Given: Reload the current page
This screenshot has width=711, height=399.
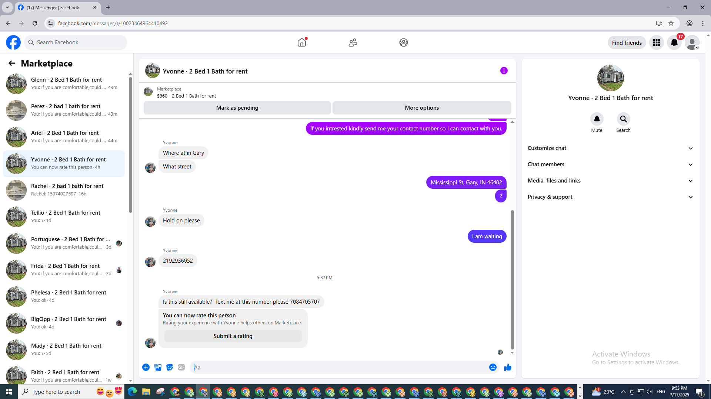Looking at the screenshot, I should pos(35,23).
